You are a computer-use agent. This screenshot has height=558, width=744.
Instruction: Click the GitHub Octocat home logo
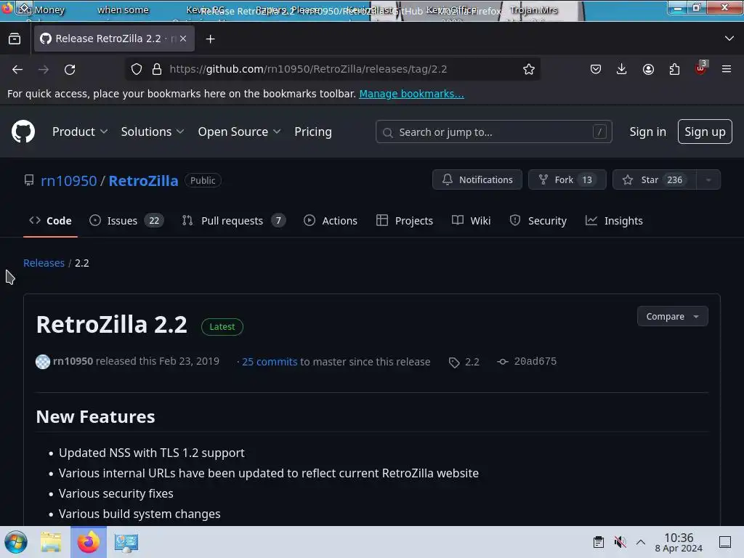click(23, 132)
